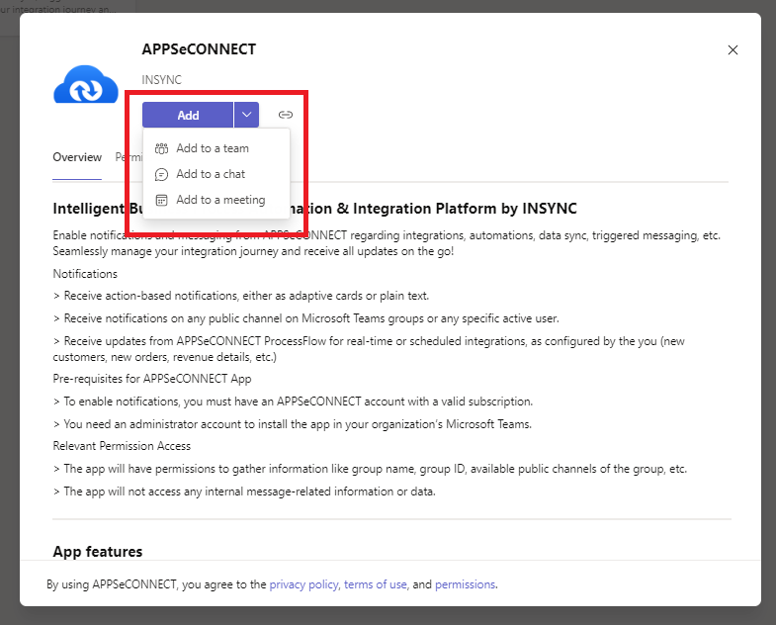Open the privacy policy link
Viewport: 776px width, 625px height.
303,584
